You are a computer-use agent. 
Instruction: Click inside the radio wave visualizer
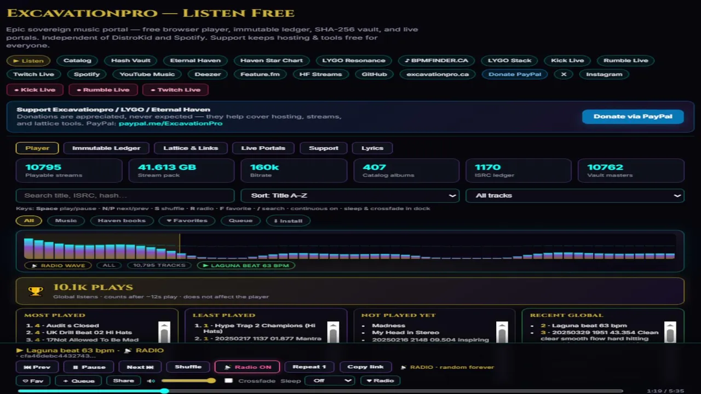coord(349,247)
